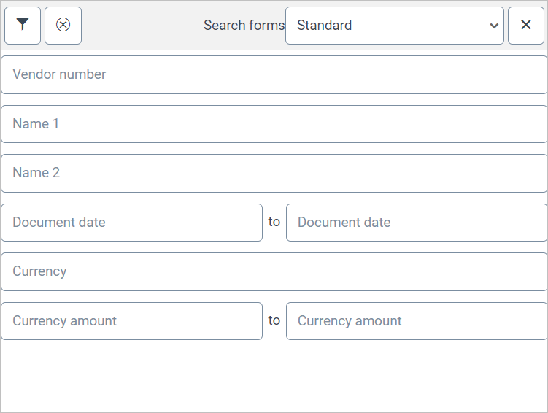The height and width of the screenshot is (413, 548).
Task: Close the search panel with the X button
Action: 525,26
